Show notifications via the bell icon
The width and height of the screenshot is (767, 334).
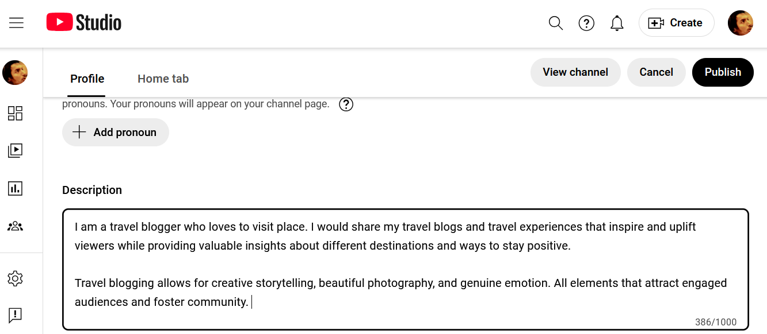[617, 23]
